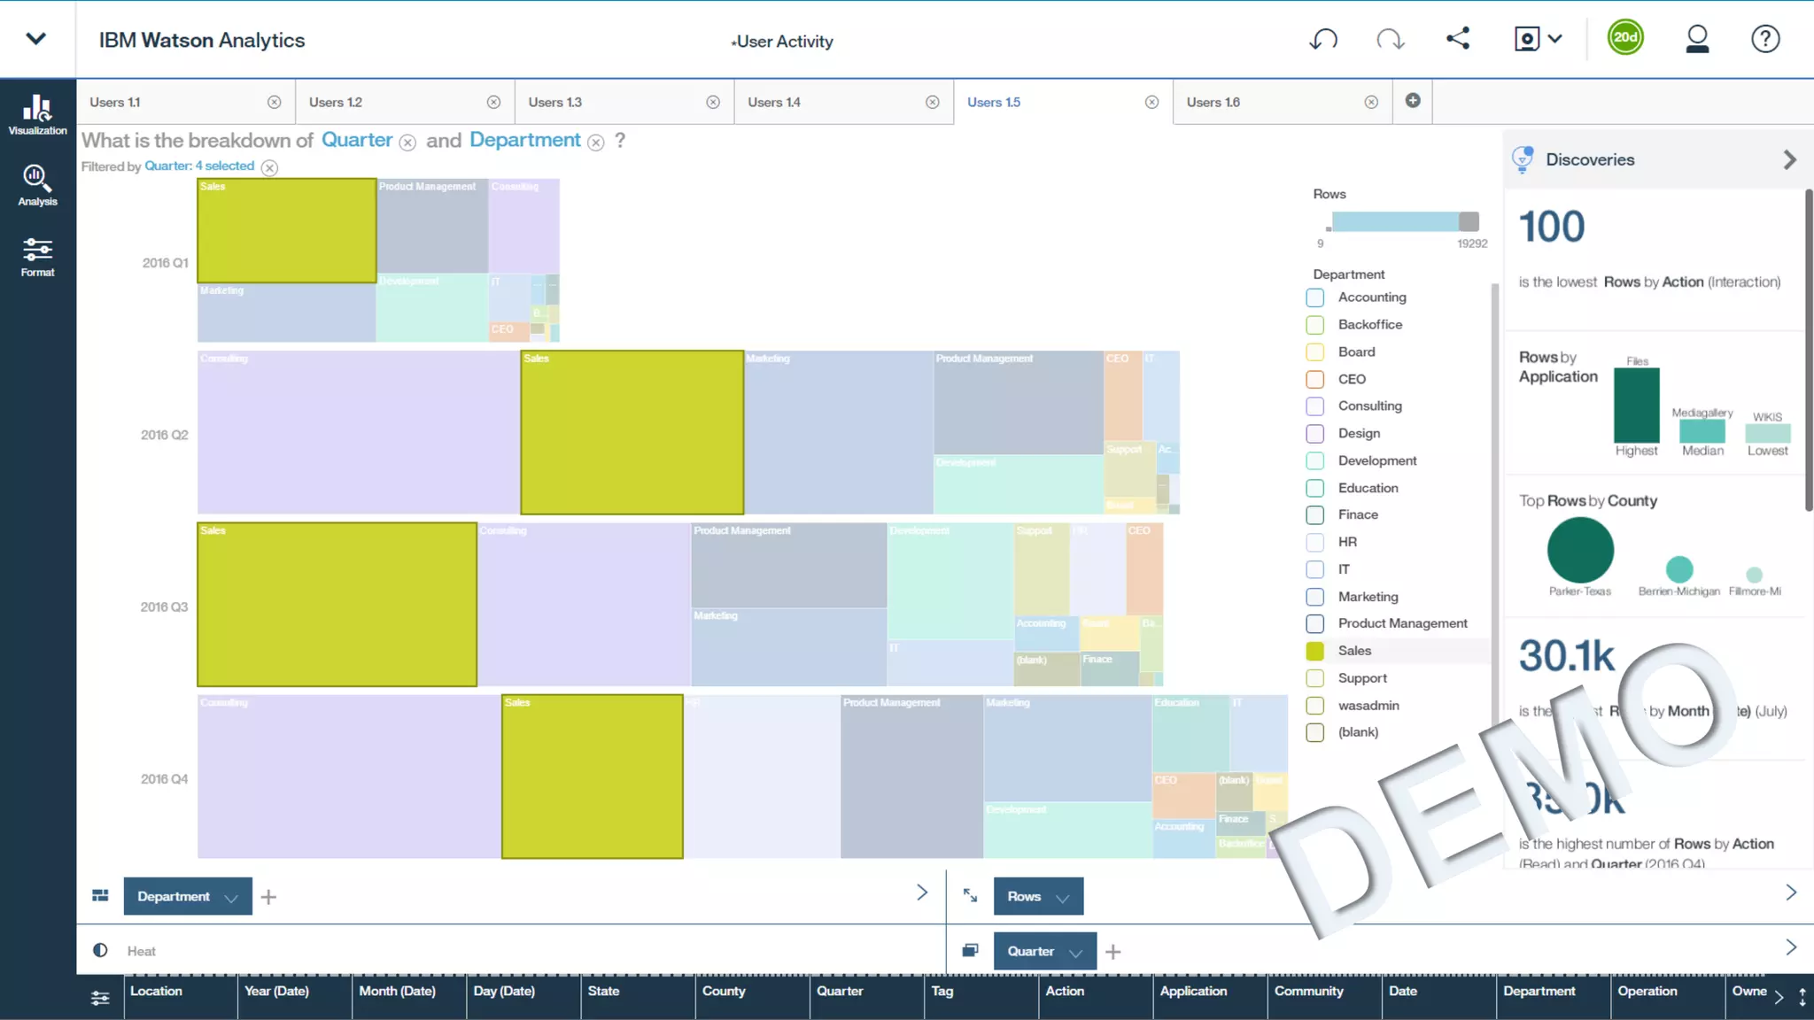Click the redo arrow icon
The image size is (1814, 1020).
[x=1390, y=39]
